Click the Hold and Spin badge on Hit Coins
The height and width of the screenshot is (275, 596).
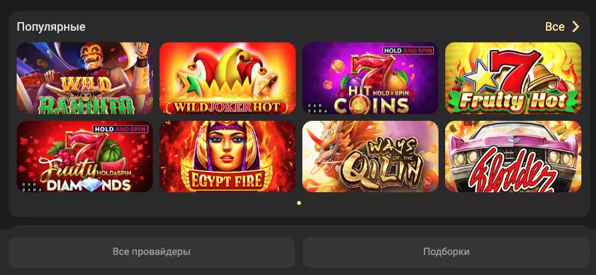(x=408, y=51)
